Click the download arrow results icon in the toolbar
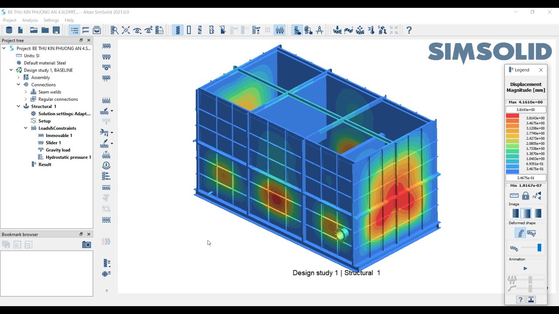 click(337, 30)
